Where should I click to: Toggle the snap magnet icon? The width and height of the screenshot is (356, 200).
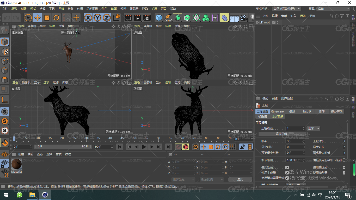pos(5,142)
